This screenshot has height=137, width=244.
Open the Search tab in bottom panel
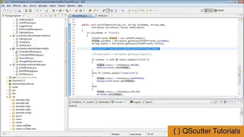pos(147,102)
